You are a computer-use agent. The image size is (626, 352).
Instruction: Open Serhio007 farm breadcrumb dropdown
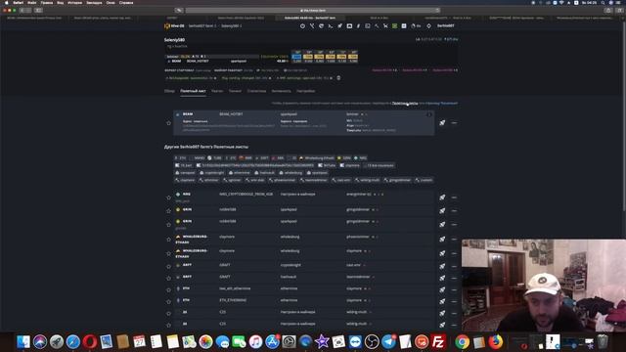click(202, 26)
